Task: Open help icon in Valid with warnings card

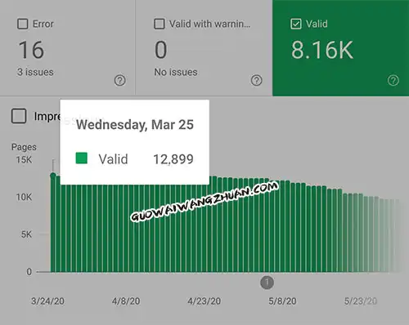Action: (x=256, y=80)
